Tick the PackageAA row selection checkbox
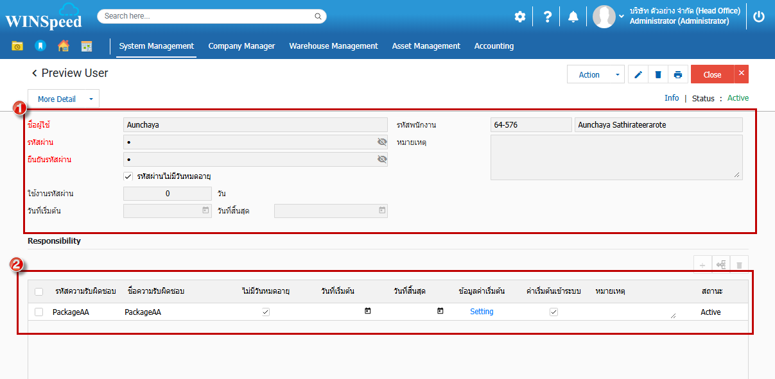 click(39, 312)
